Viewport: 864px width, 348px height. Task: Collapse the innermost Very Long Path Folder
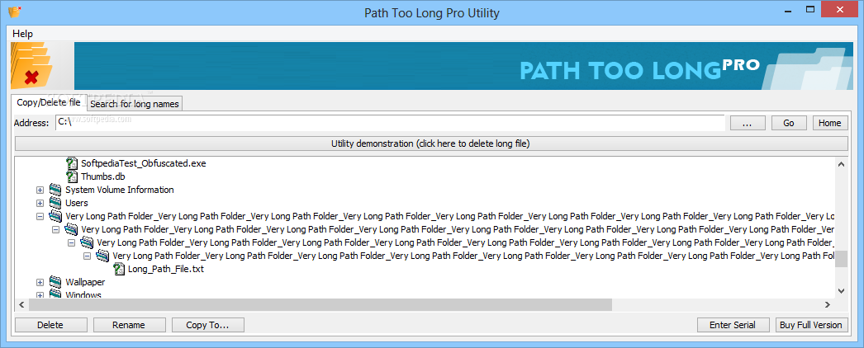tap(87, 256)
